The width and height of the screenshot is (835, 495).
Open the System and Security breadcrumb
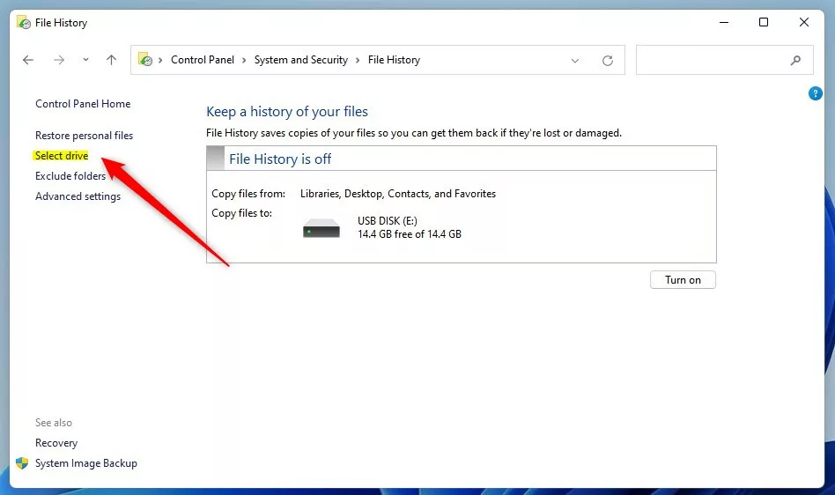point(301,60)
